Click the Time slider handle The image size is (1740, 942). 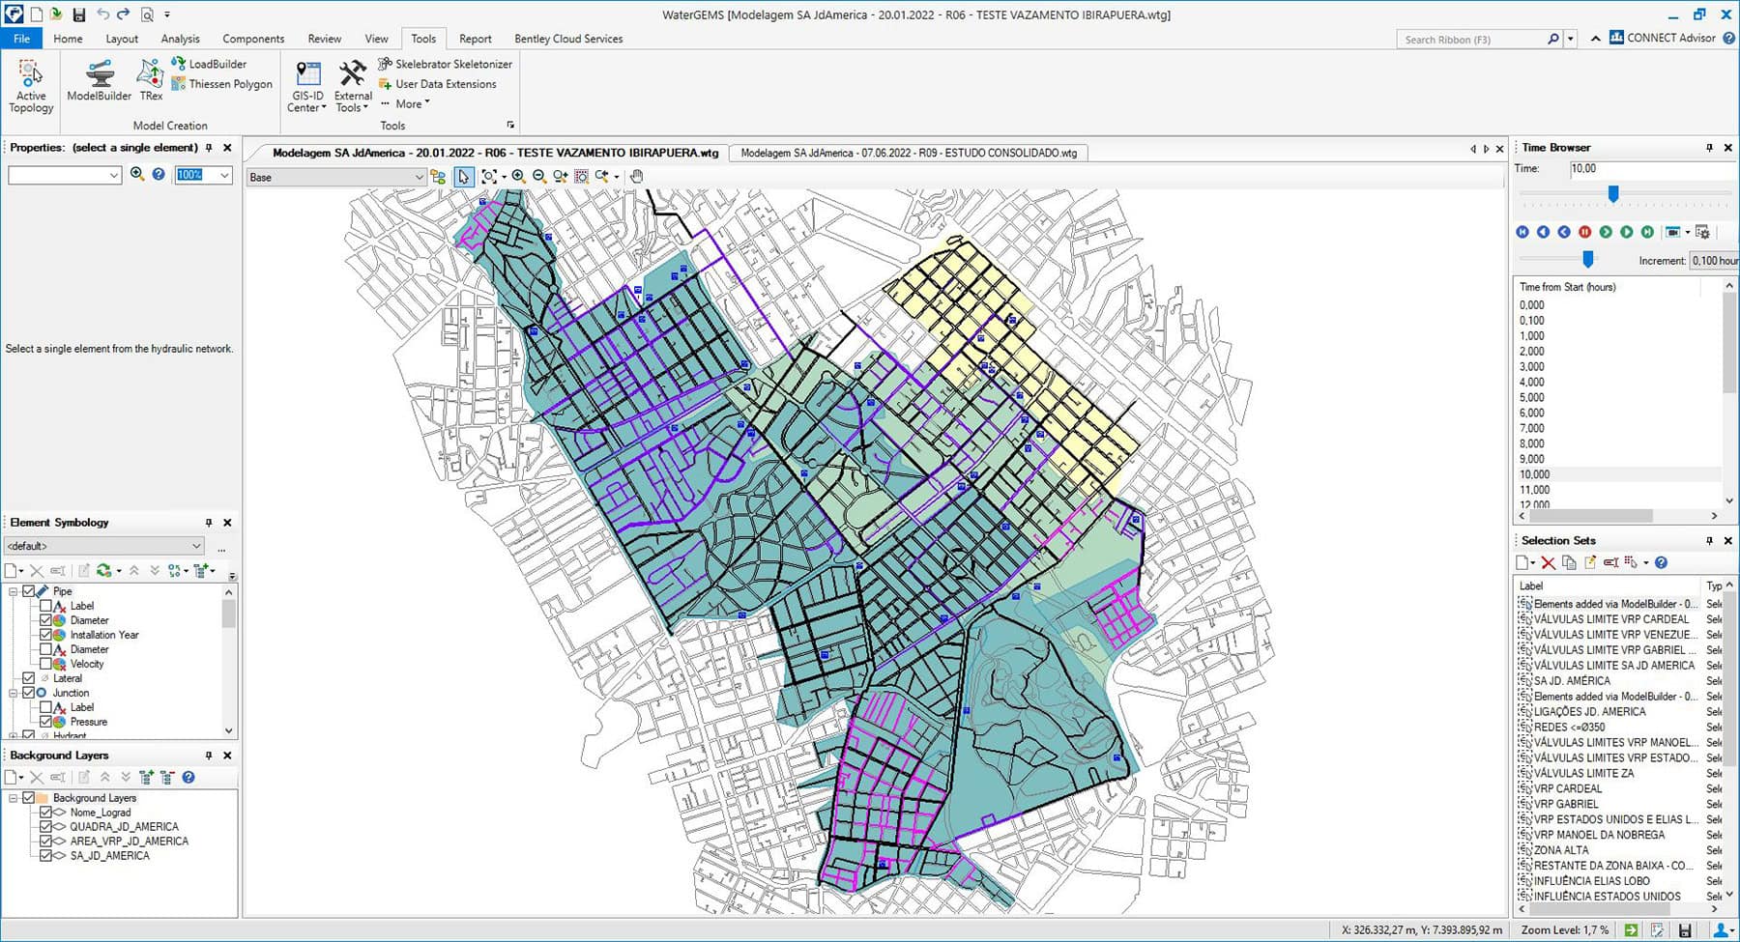pos(1613,194)
